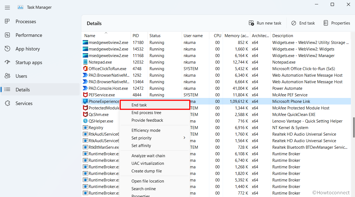Select the Notepad.exe process row
This screenshot has height=197, width=355.
pos(216,62)
